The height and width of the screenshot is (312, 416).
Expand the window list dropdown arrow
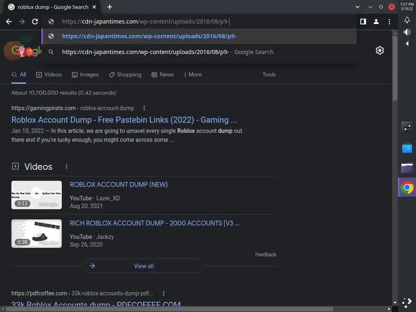pos(357,7)
